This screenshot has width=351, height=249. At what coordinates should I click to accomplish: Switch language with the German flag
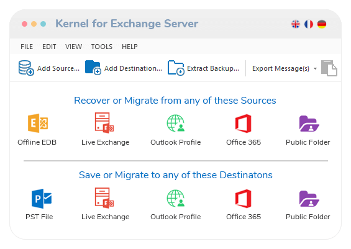(x=322, y=24)
